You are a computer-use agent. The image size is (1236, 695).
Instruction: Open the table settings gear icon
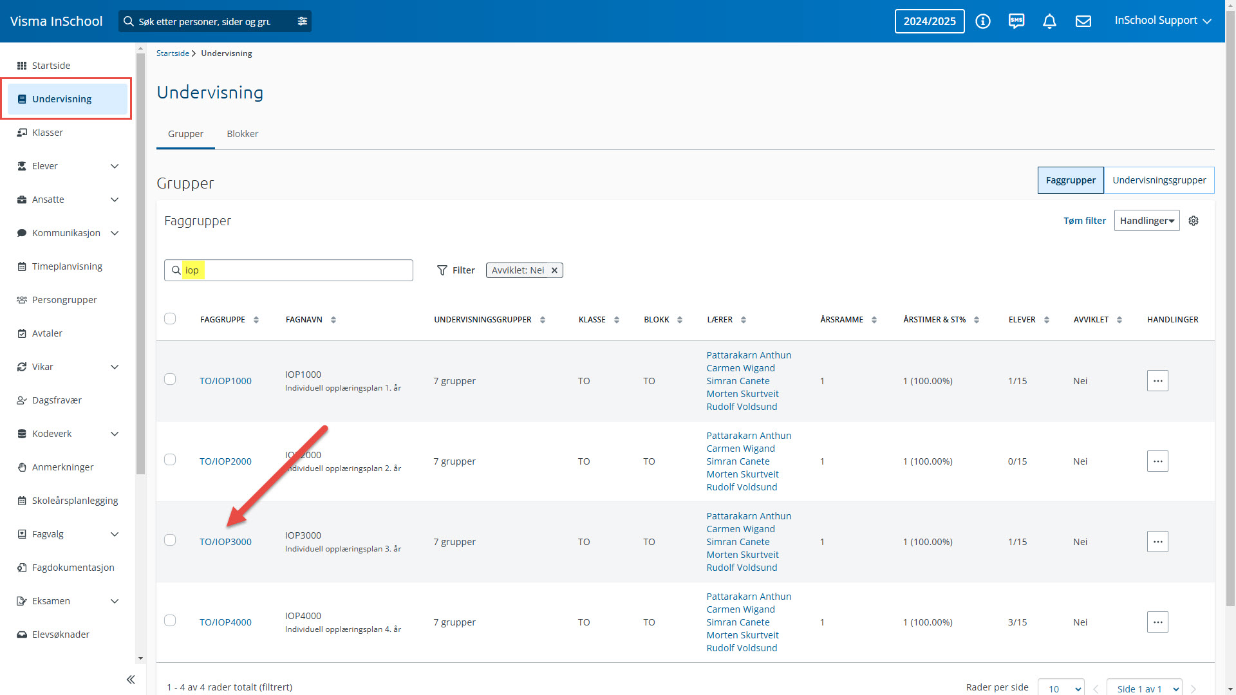tap(1194, 221)
